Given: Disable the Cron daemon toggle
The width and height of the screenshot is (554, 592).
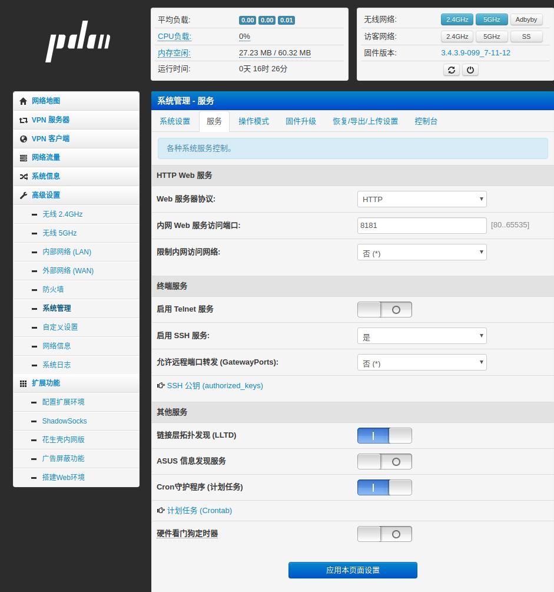Looking at the screenshot, I should 384,488.
